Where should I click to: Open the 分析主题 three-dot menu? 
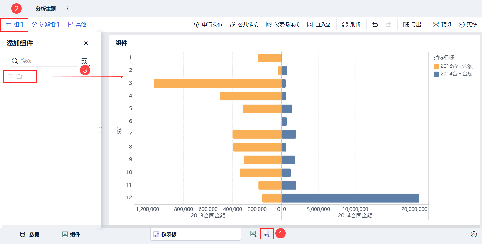pos(68,9)
